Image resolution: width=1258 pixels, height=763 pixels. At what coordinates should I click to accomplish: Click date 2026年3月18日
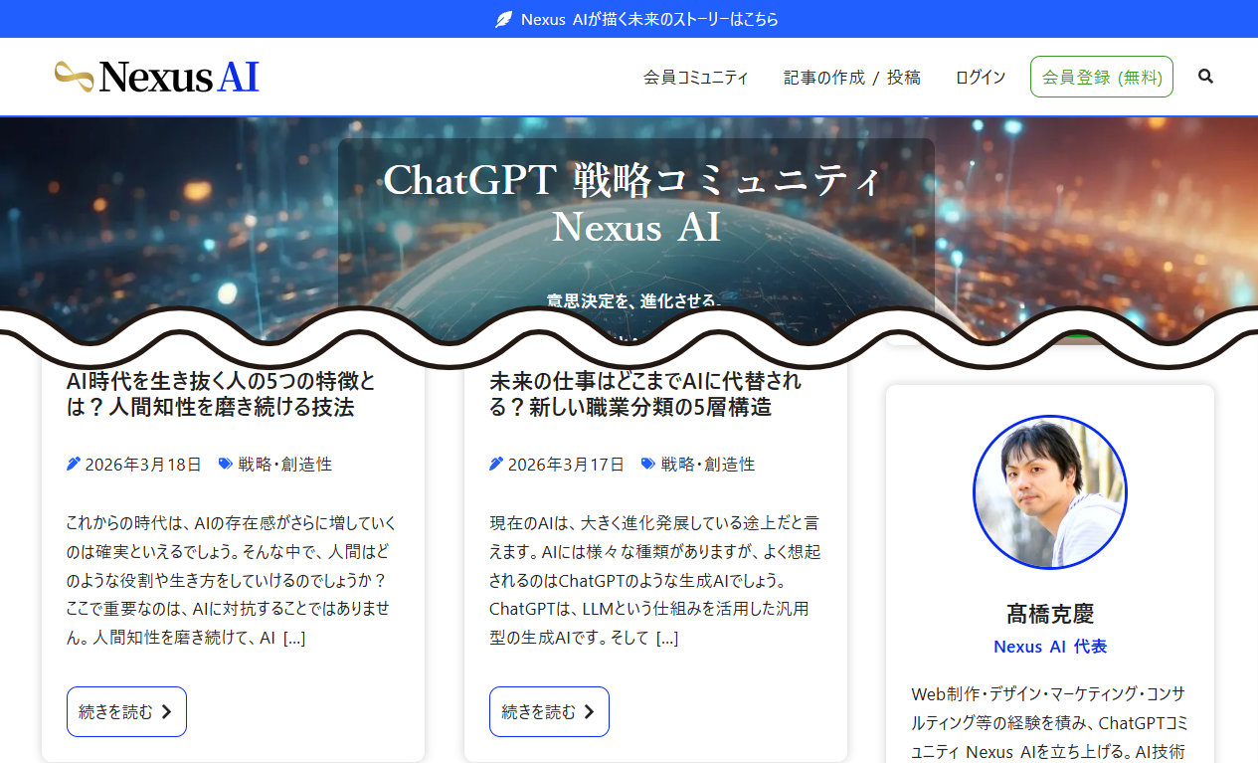click(x=143, y=464)
